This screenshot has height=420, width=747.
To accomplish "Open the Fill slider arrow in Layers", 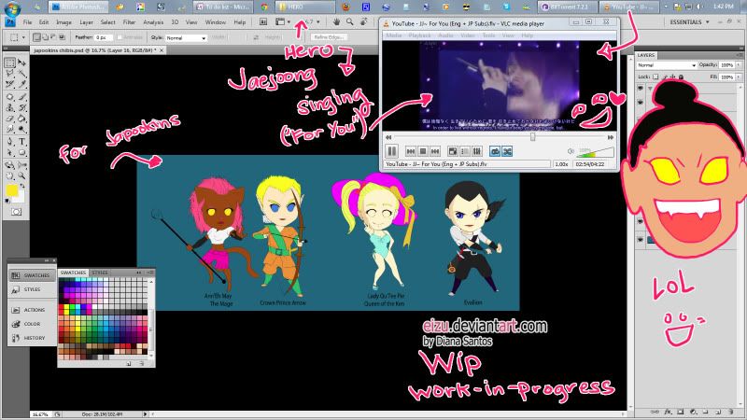I will pos(739,77).
